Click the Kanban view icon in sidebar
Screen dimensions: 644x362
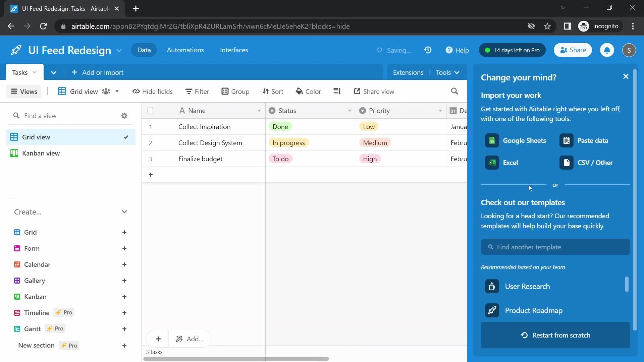[x=16, y=153]
